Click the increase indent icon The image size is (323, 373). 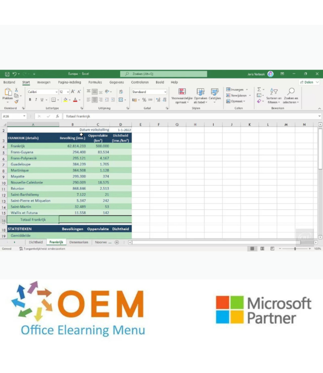point(113,99)
